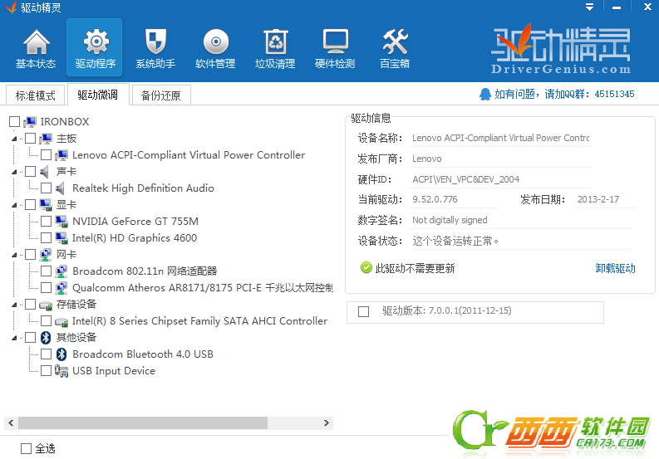The width and height of the screenshot is (659, 459).
Task: Click the left scrollbar arrow
Action: tap(11, 422)
